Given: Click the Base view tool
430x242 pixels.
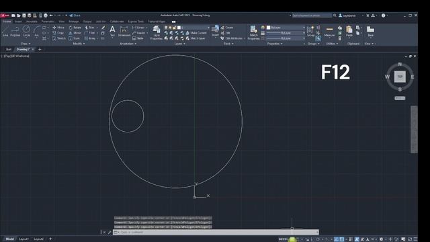Looking at the screenshot, I should coord(370,32).
